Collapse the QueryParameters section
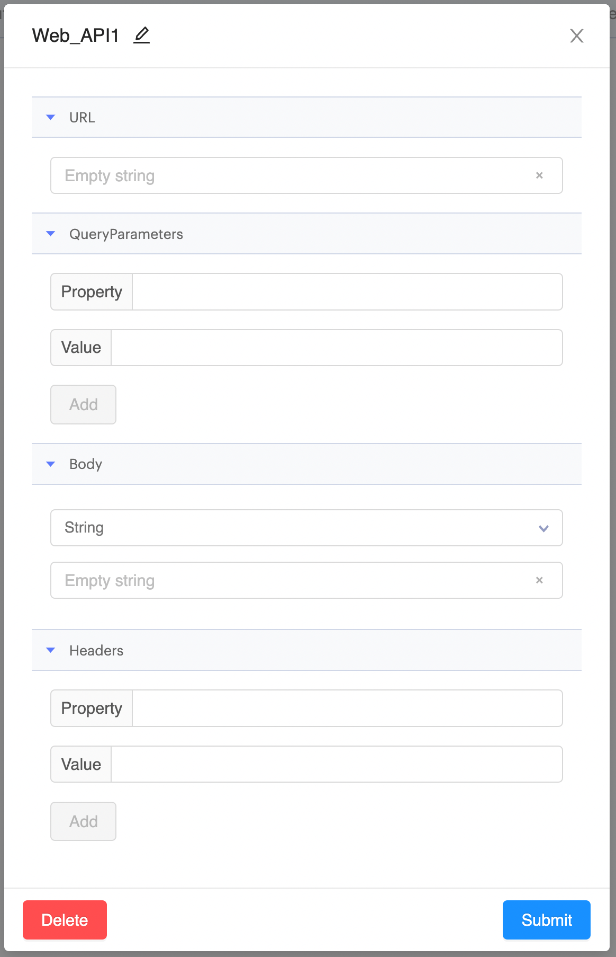This screenshot has width=616, height=957. 51,234
